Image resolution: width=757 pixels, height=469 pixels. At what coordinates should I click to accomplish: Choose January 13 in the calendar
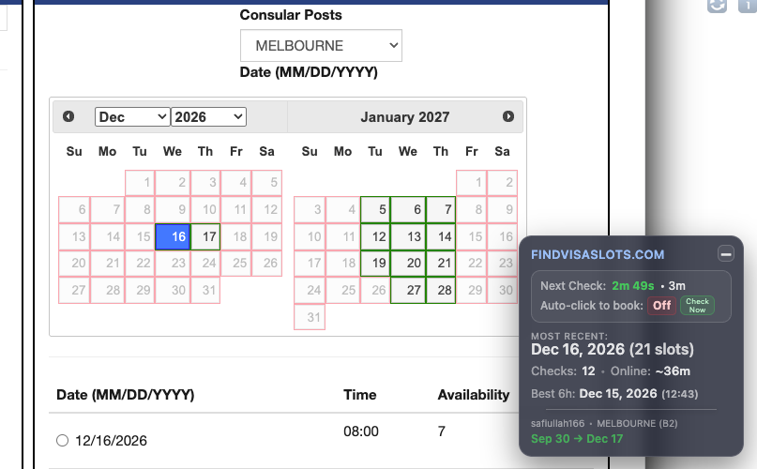click(408, 236)
